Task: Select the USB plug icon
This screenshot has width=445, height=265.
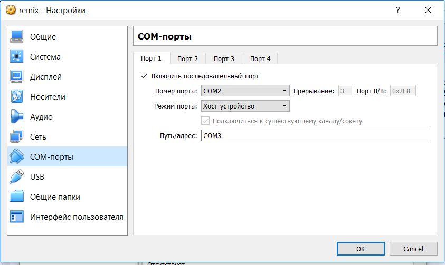Action: click(17, 177)
